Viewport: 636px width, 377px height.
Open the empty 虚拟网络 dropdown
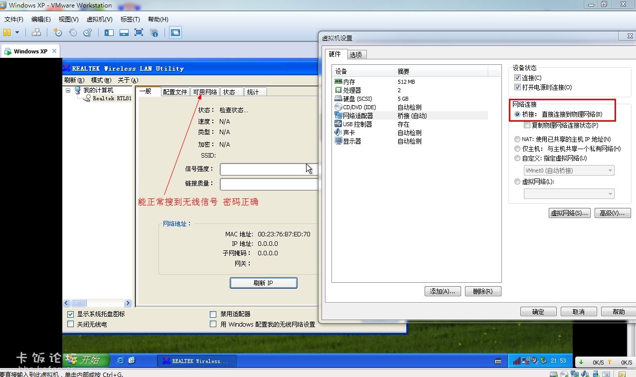pyautogui.click(x=569, y=194)
